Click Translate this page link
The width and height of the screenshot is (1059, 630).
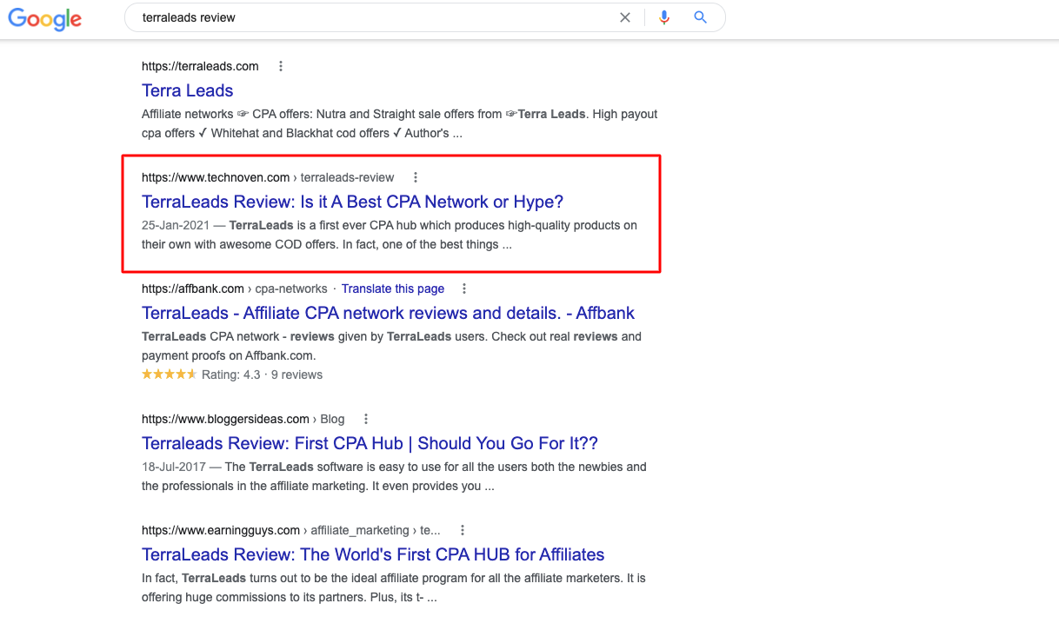click(392, 288)
